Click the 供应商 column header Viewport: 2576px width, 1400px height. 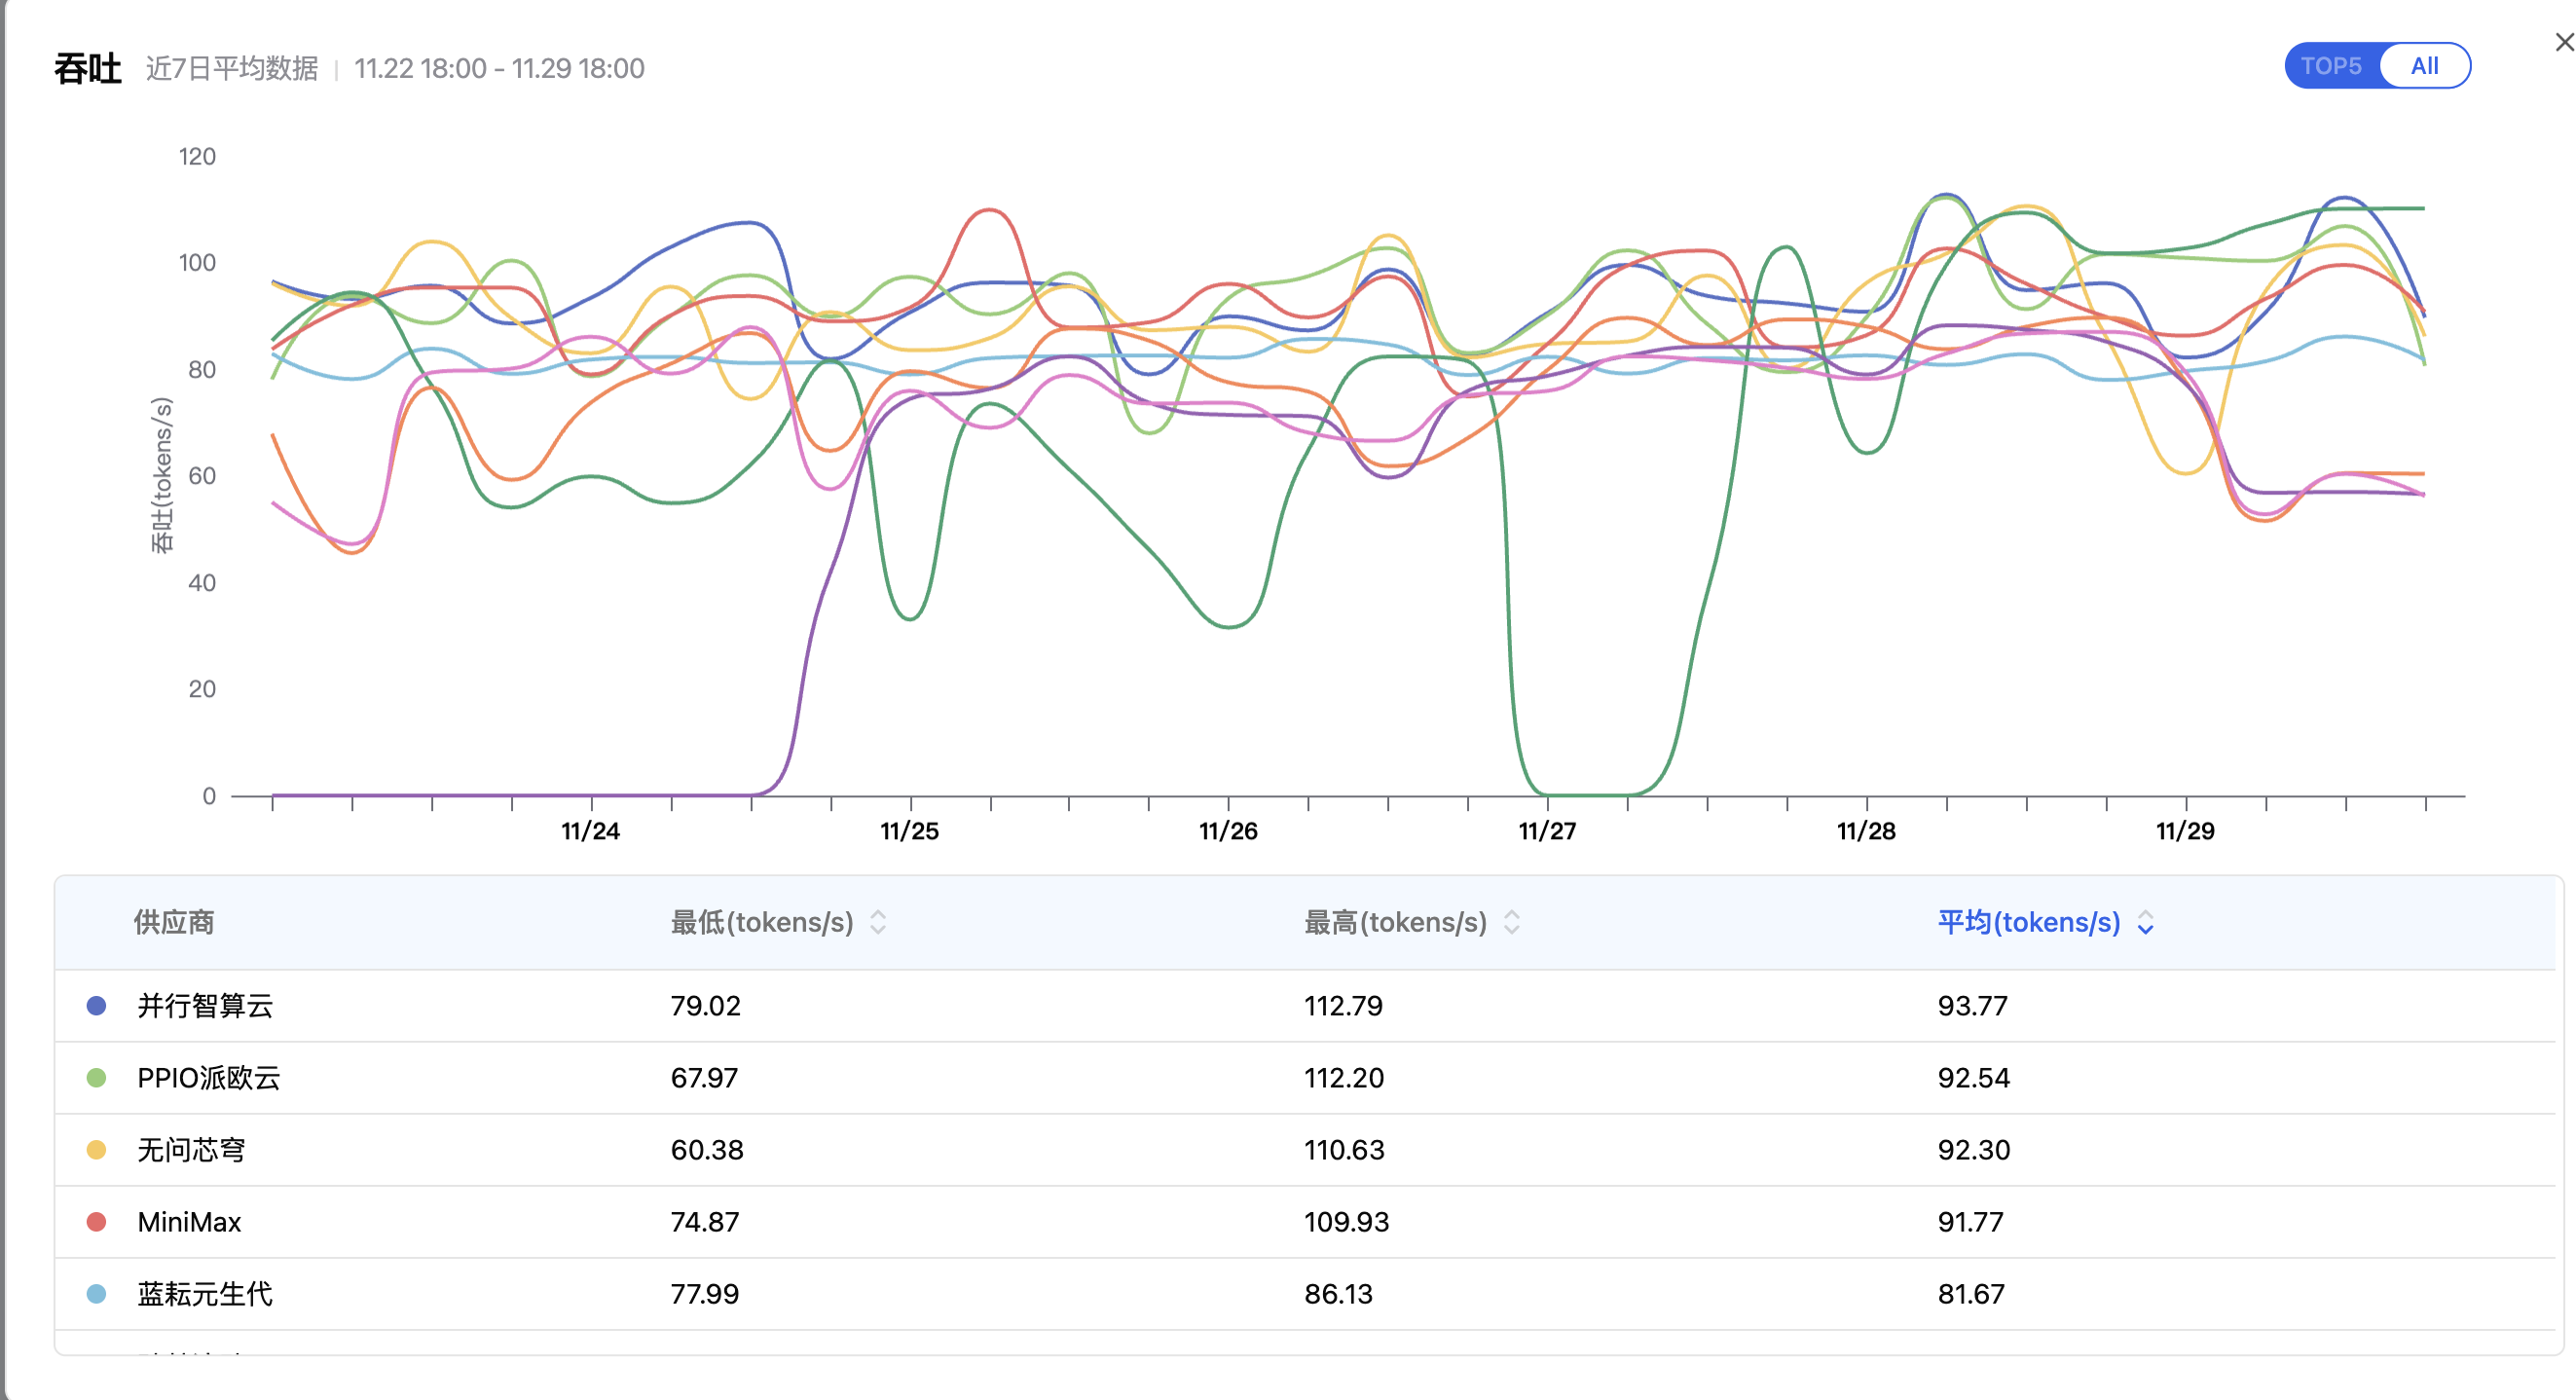pos(174,922)
